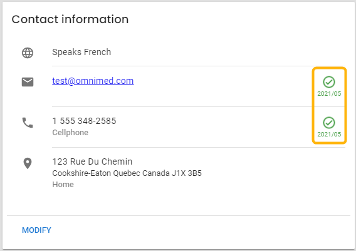Open the test@omnimed.com email link
Image resolution: width=356 pixels, height=251 pixels.
(x=93, y=81)
